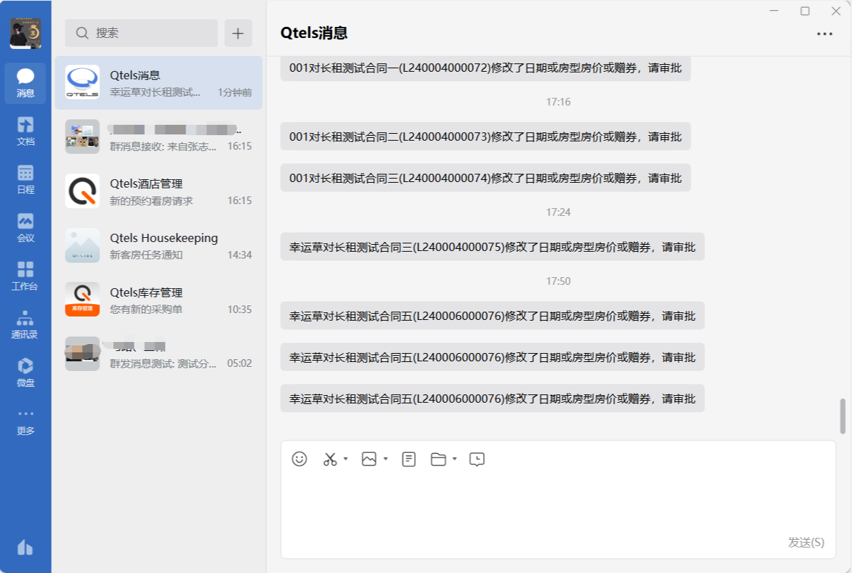852x573 pixels.
Task: Focus the 搜索 search field
Action: pyautogui.click(x=141, y=33)
